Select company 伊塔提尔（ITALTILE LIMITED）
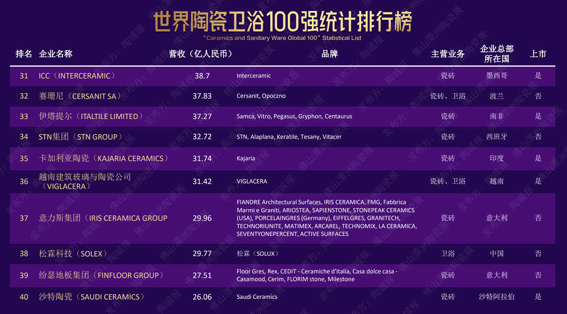Screen dimensions: 567x314 92,116
